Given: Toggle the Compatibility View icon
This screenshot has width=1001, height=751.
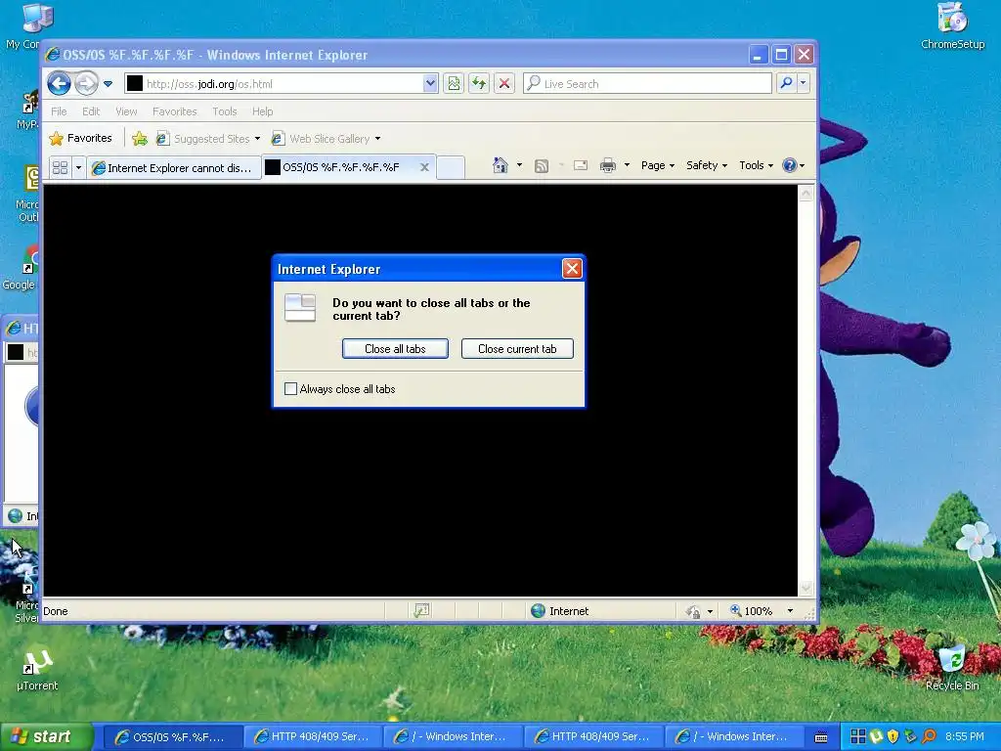Looking at the screenshot, I should 454,84.
